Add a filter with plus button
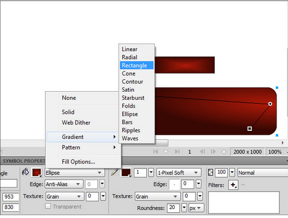 [233, 185]
